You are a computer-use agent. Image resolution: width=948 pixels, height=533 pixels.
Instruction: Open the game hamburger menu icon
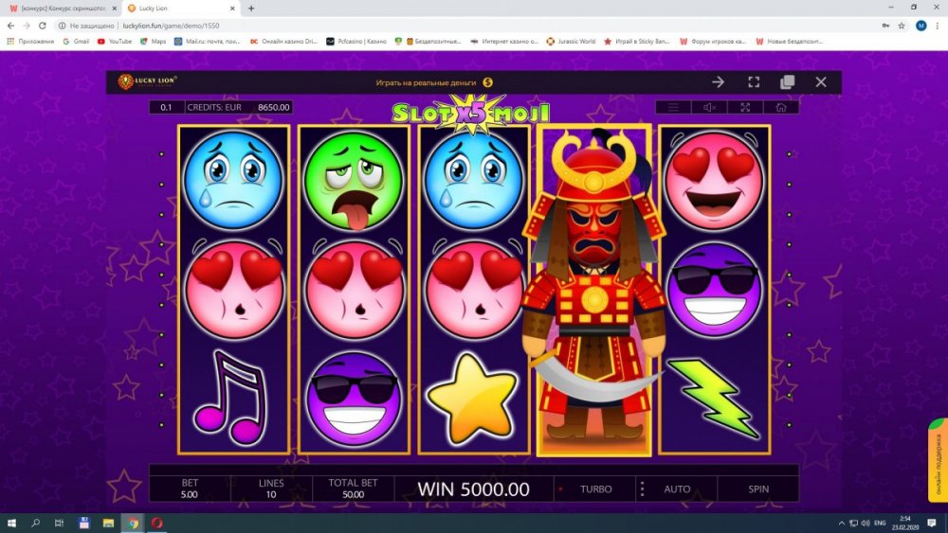click(673, 107)
